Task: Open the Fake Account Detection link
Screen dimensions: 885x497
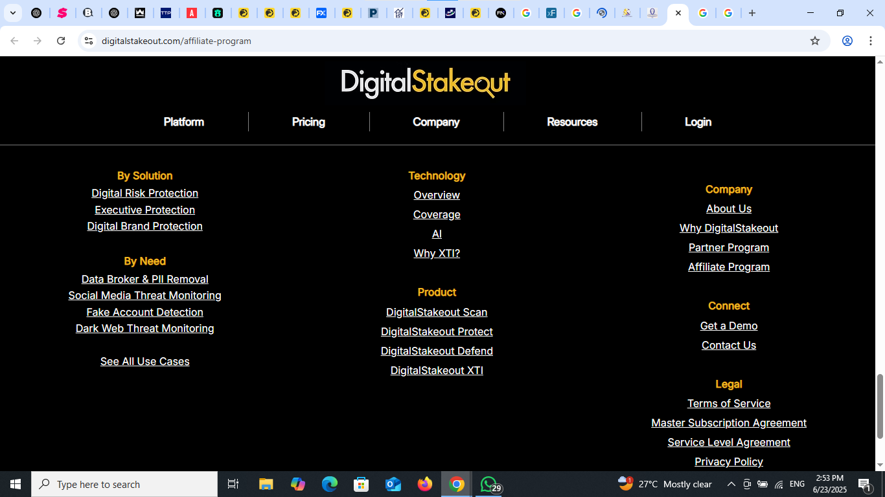Action: pos(145,312)
